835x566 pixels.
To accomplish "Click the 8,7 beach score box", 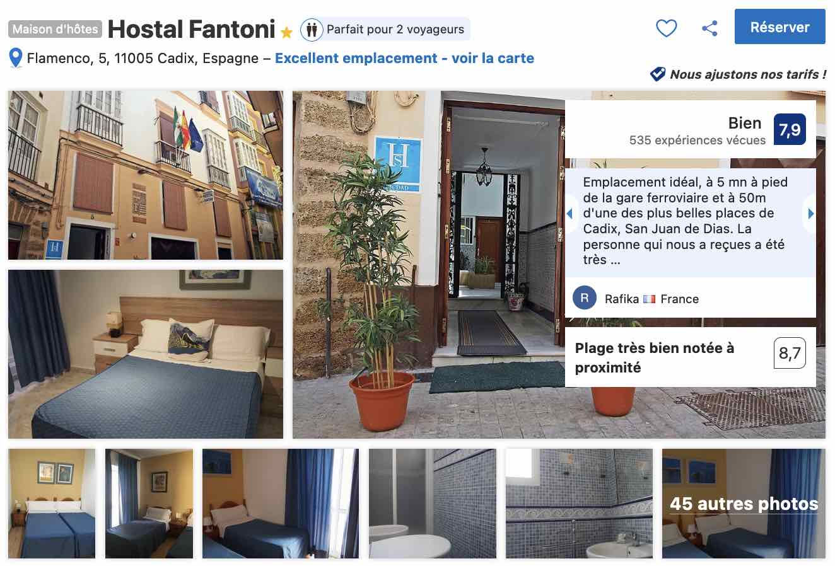I will tap(790, 353).
